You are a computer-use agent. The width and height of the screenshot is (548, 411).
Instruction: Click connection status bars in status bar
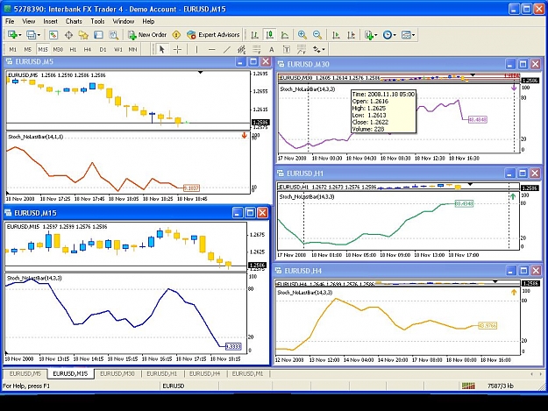point(468,386)
